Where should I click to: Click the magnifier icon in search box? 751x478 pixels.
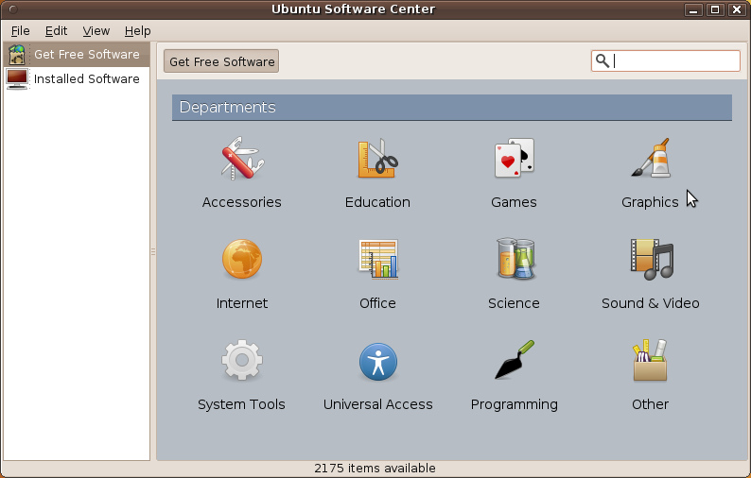[x=603, y=60]
